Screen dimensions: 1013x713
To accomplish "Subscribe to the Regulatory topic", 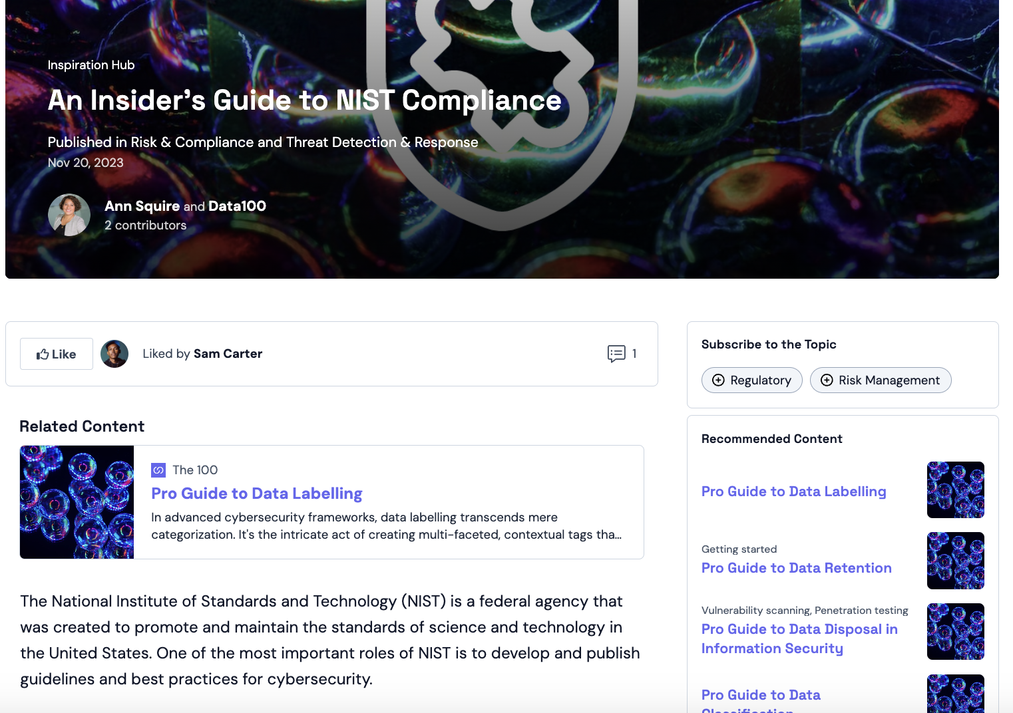I will 752,380.
